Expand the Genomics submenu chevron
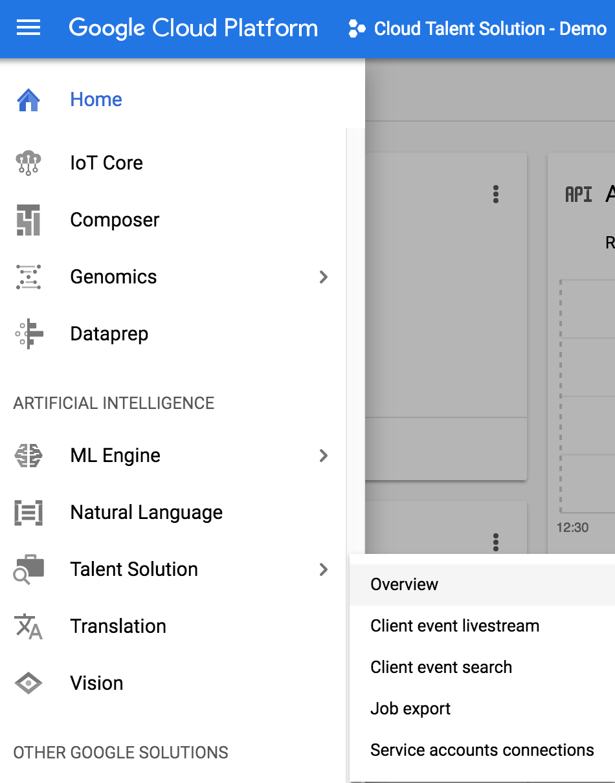This screenshot has width=615, height=783. pyautogui.click(x=324, y=277)
